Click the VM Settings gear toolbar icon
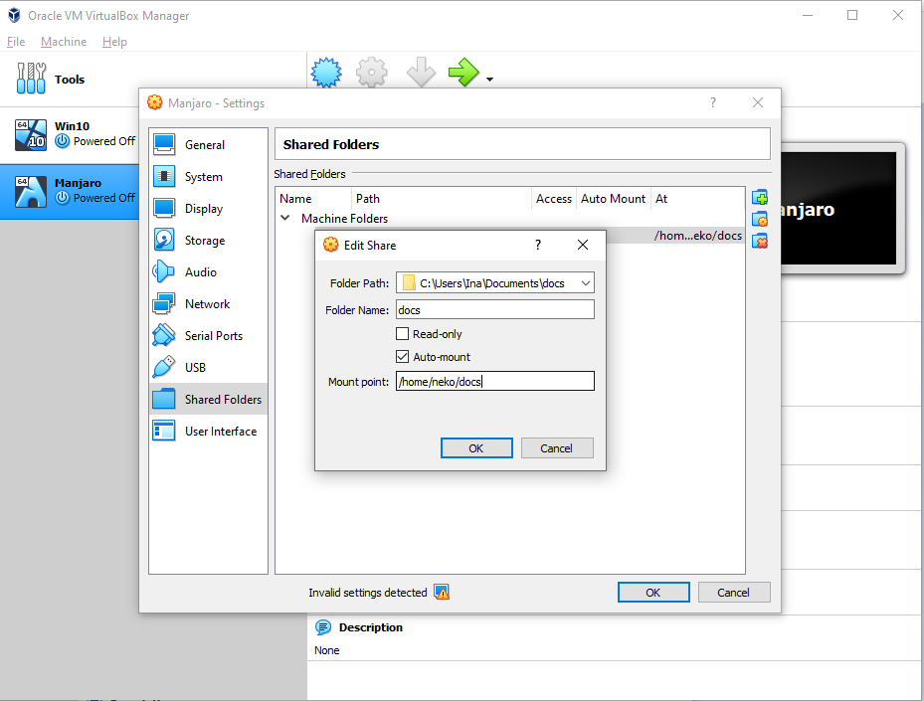Viewport: 924px width, 701px height. point(371,73)
